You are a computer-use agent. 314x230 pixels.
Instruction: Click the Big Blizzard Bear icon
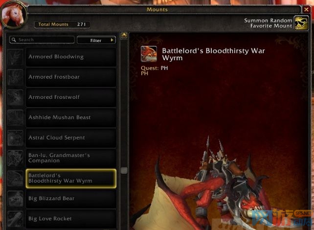(15, 199)
